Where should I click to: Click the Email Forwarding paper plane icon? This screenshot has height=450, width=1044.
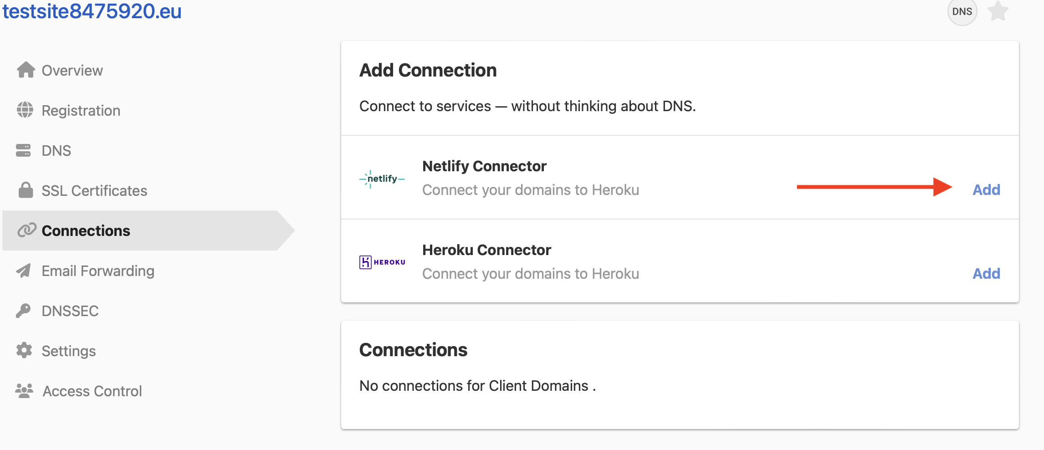(x=26, y=271)
